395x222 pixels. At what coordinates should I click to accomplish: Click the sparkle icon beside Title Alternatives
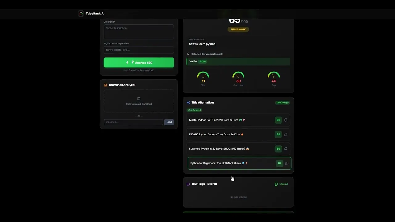tap(188, 103)
